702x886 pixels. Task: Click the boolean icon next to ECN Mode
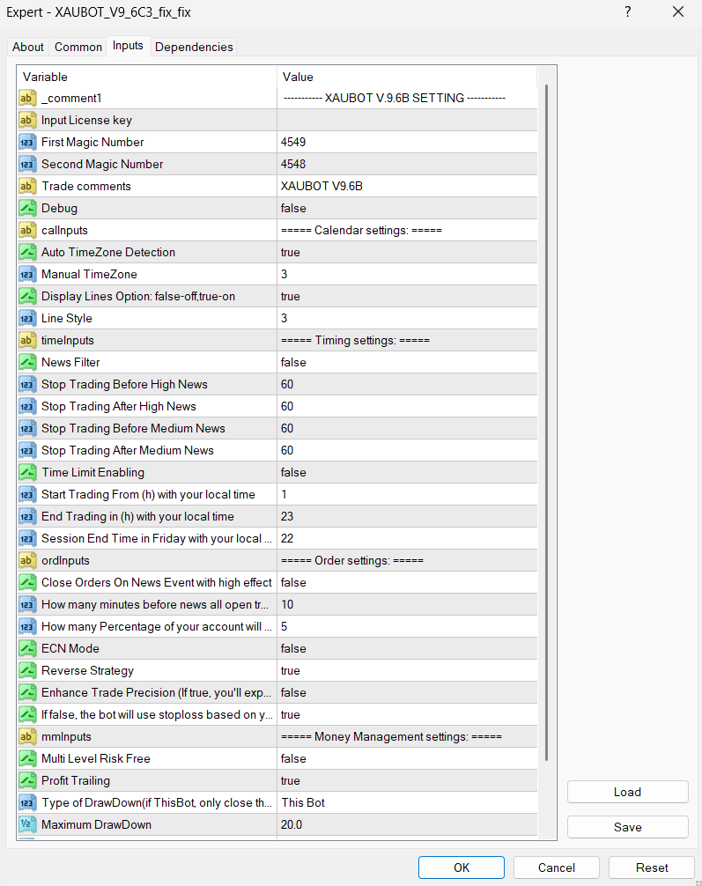pos(27,648)
